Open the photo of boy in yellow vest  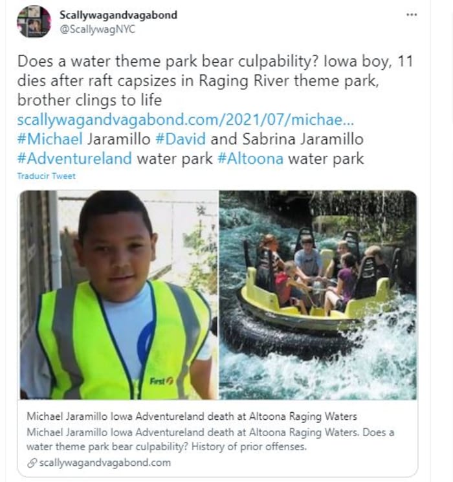tap(118, 294)
